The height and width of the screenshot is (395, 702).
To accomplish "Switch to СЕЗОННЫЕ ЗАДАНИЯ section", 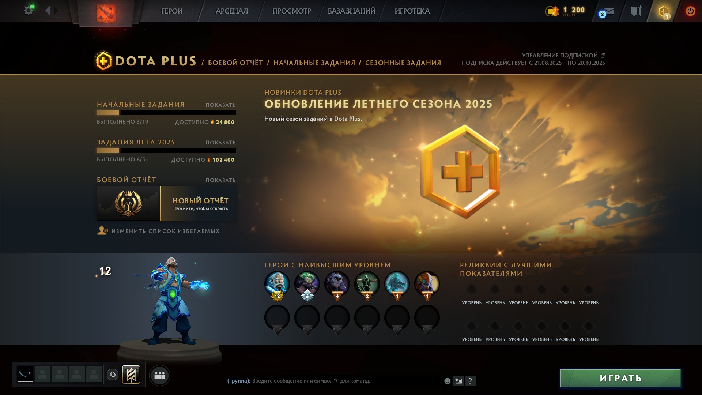I will tap(403, 63).
